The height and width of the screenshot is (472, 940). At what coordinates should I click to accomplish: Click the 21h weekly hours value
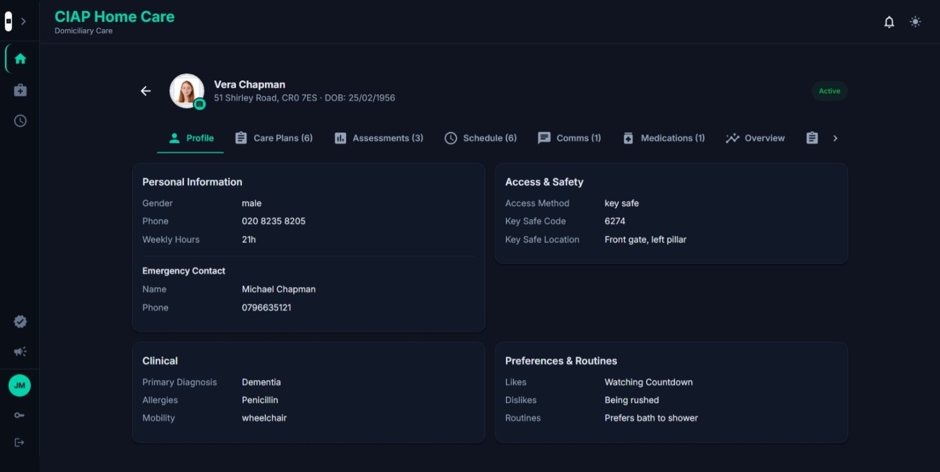coord(249,240)
